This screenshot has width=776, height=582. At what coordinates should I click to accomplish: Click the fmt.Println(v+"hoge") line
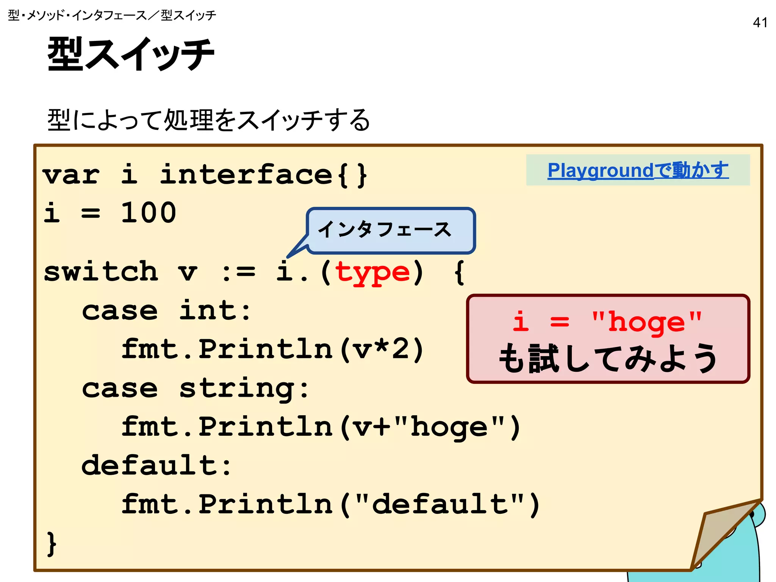pos(321,427)
